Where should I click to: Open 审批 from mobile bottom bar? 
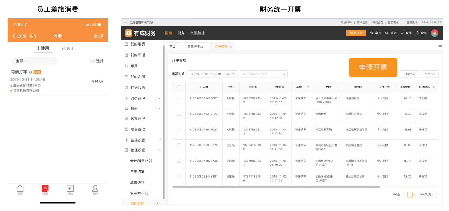coord(70,190)
